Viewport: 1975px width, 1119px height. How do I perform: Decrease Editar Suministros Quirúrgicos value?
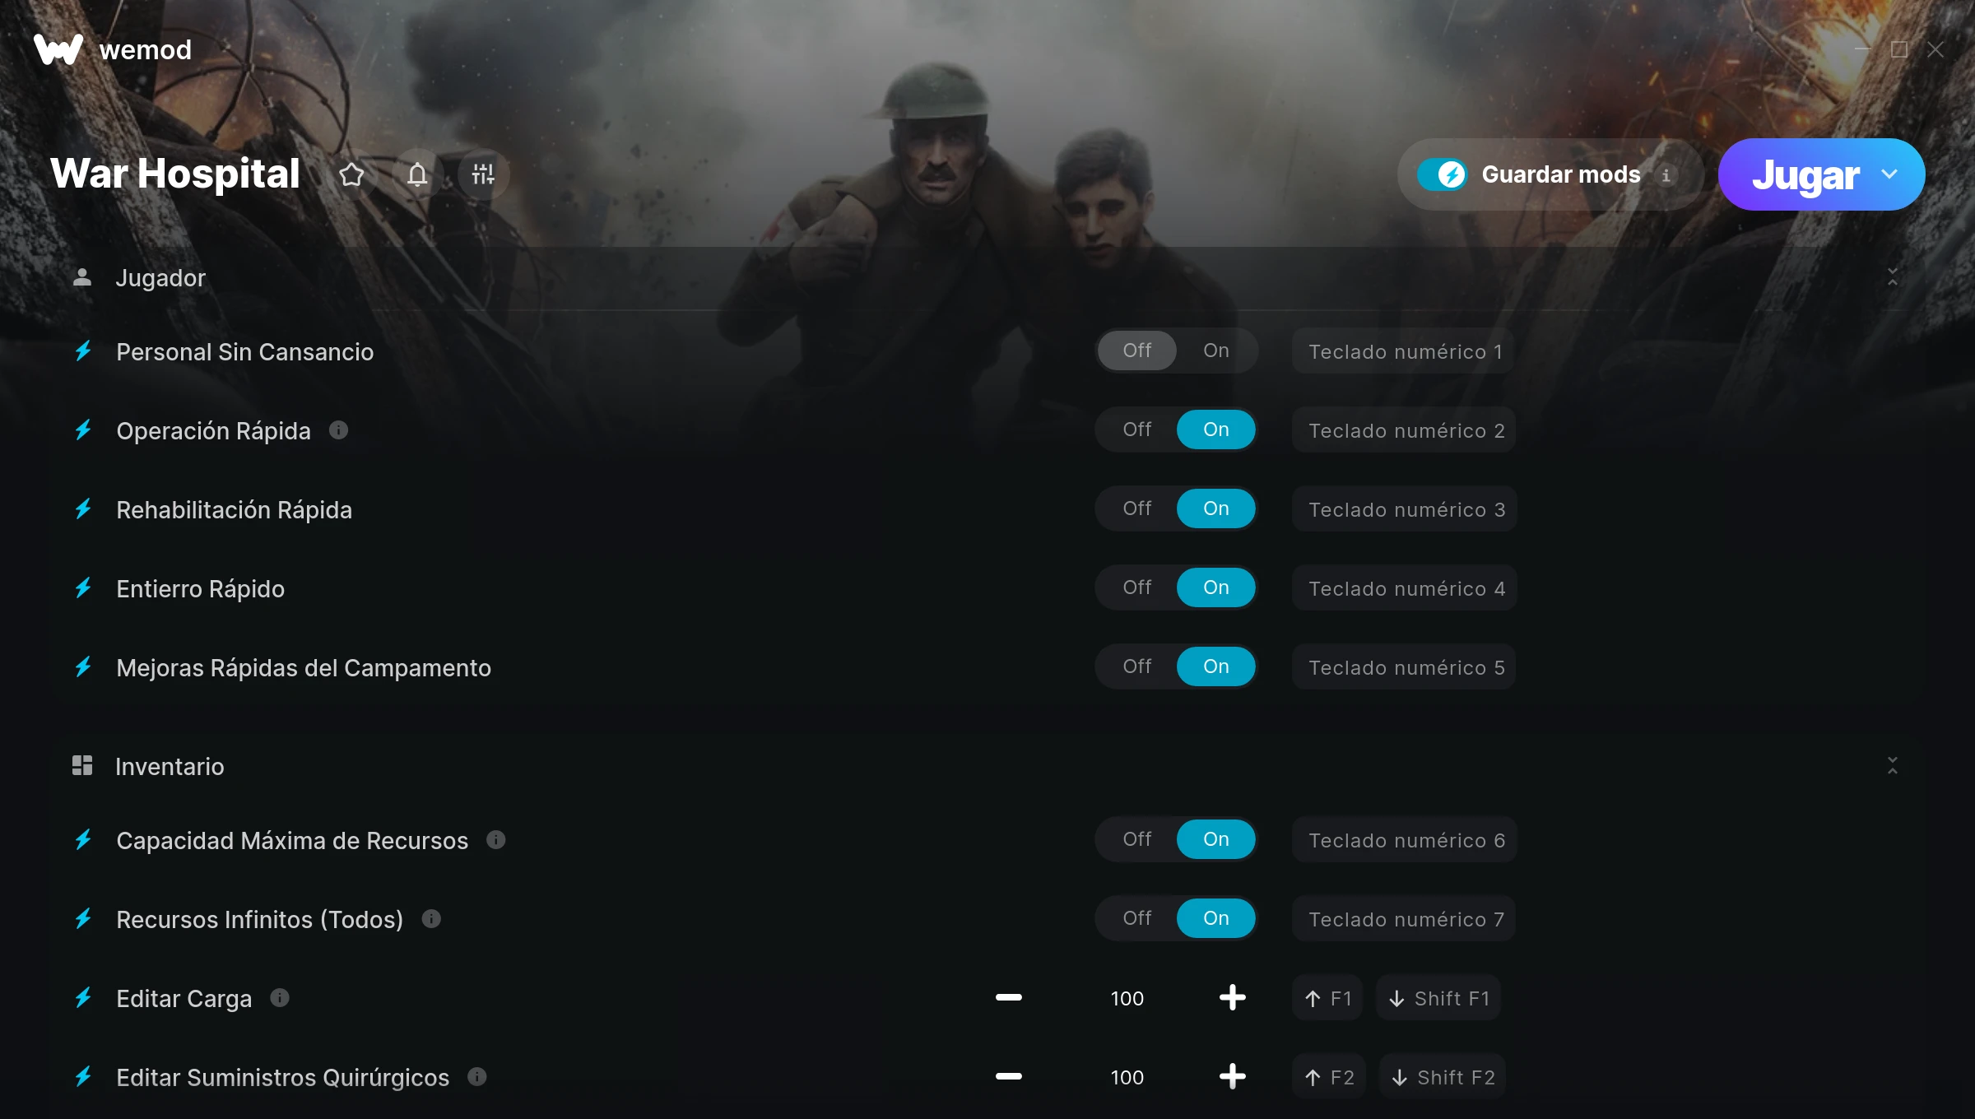[x=1008, y=1076]
